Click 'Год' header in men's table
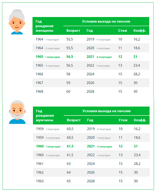Viewport: 155px width, 192px height. (90, 120)
